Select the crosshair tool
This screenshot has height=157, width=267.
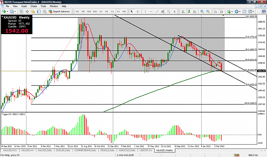point(138,12)
